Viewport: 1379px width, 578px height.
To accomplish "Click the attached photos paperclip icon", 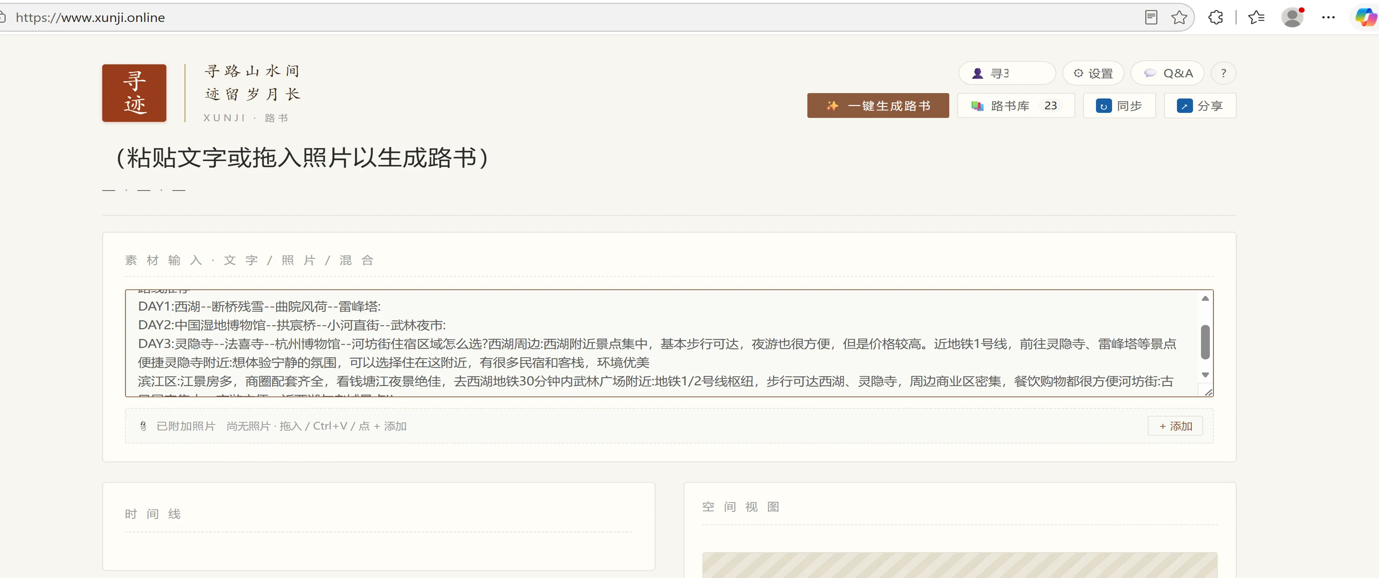I will tap(143, 426).
